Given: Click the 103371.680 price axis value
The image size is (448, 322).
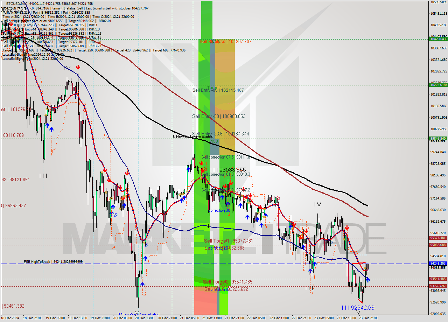Looking at the screenshot, I should click(x=439, y=59).
